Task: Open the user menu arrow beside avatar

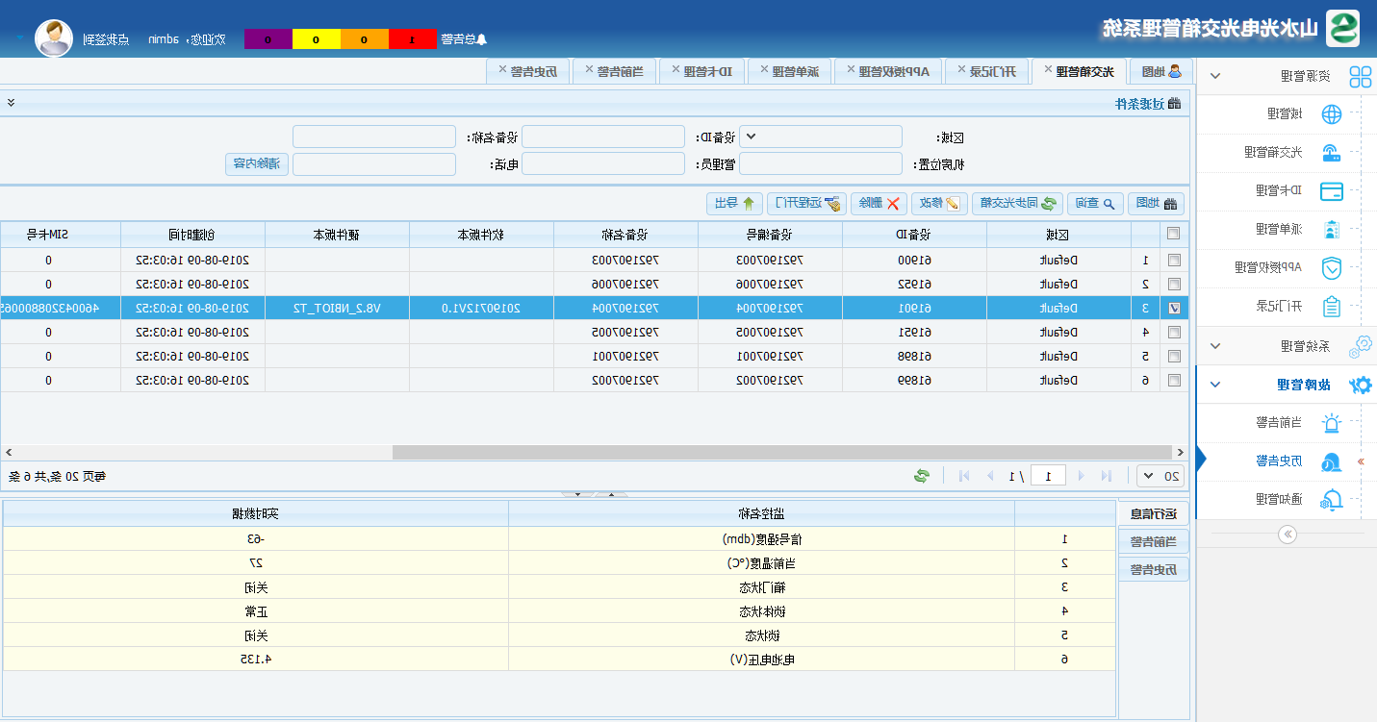Action: click(x=20, y=39)
